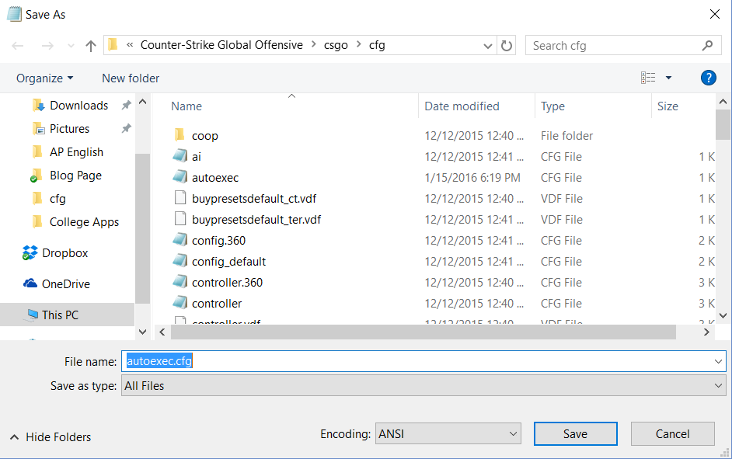This screenshot has height=459, width=732.
Task: Select buypresetsdefault_ct.vdf file
Action: click(254, 199)
